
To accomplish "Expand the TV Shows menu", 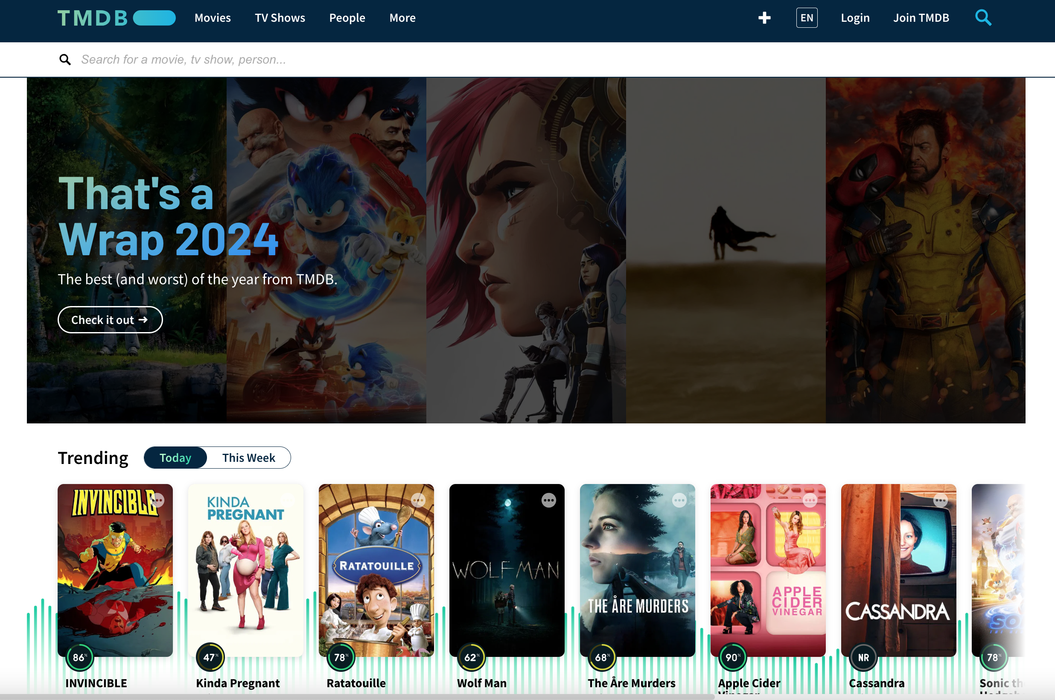I will click(280, 18).
